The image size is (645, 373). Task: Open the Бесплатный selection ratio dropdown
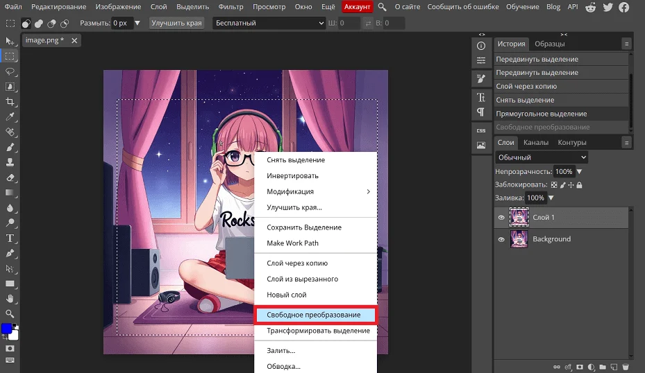270,23
